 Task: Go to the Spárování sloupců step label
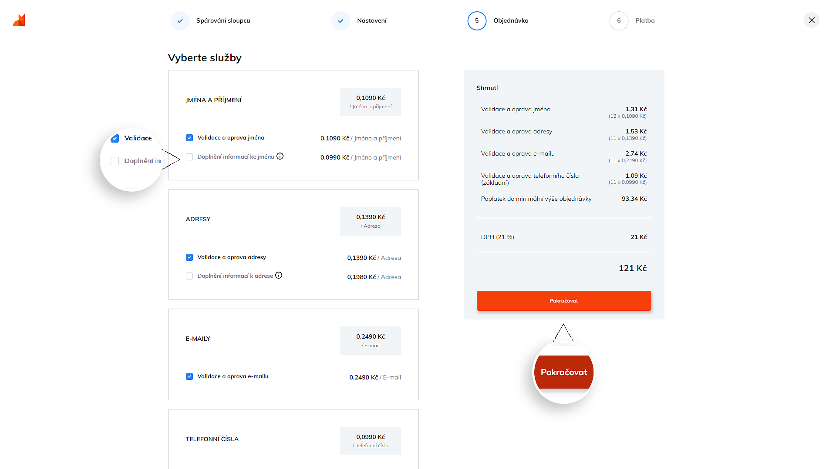pos(223,21)
